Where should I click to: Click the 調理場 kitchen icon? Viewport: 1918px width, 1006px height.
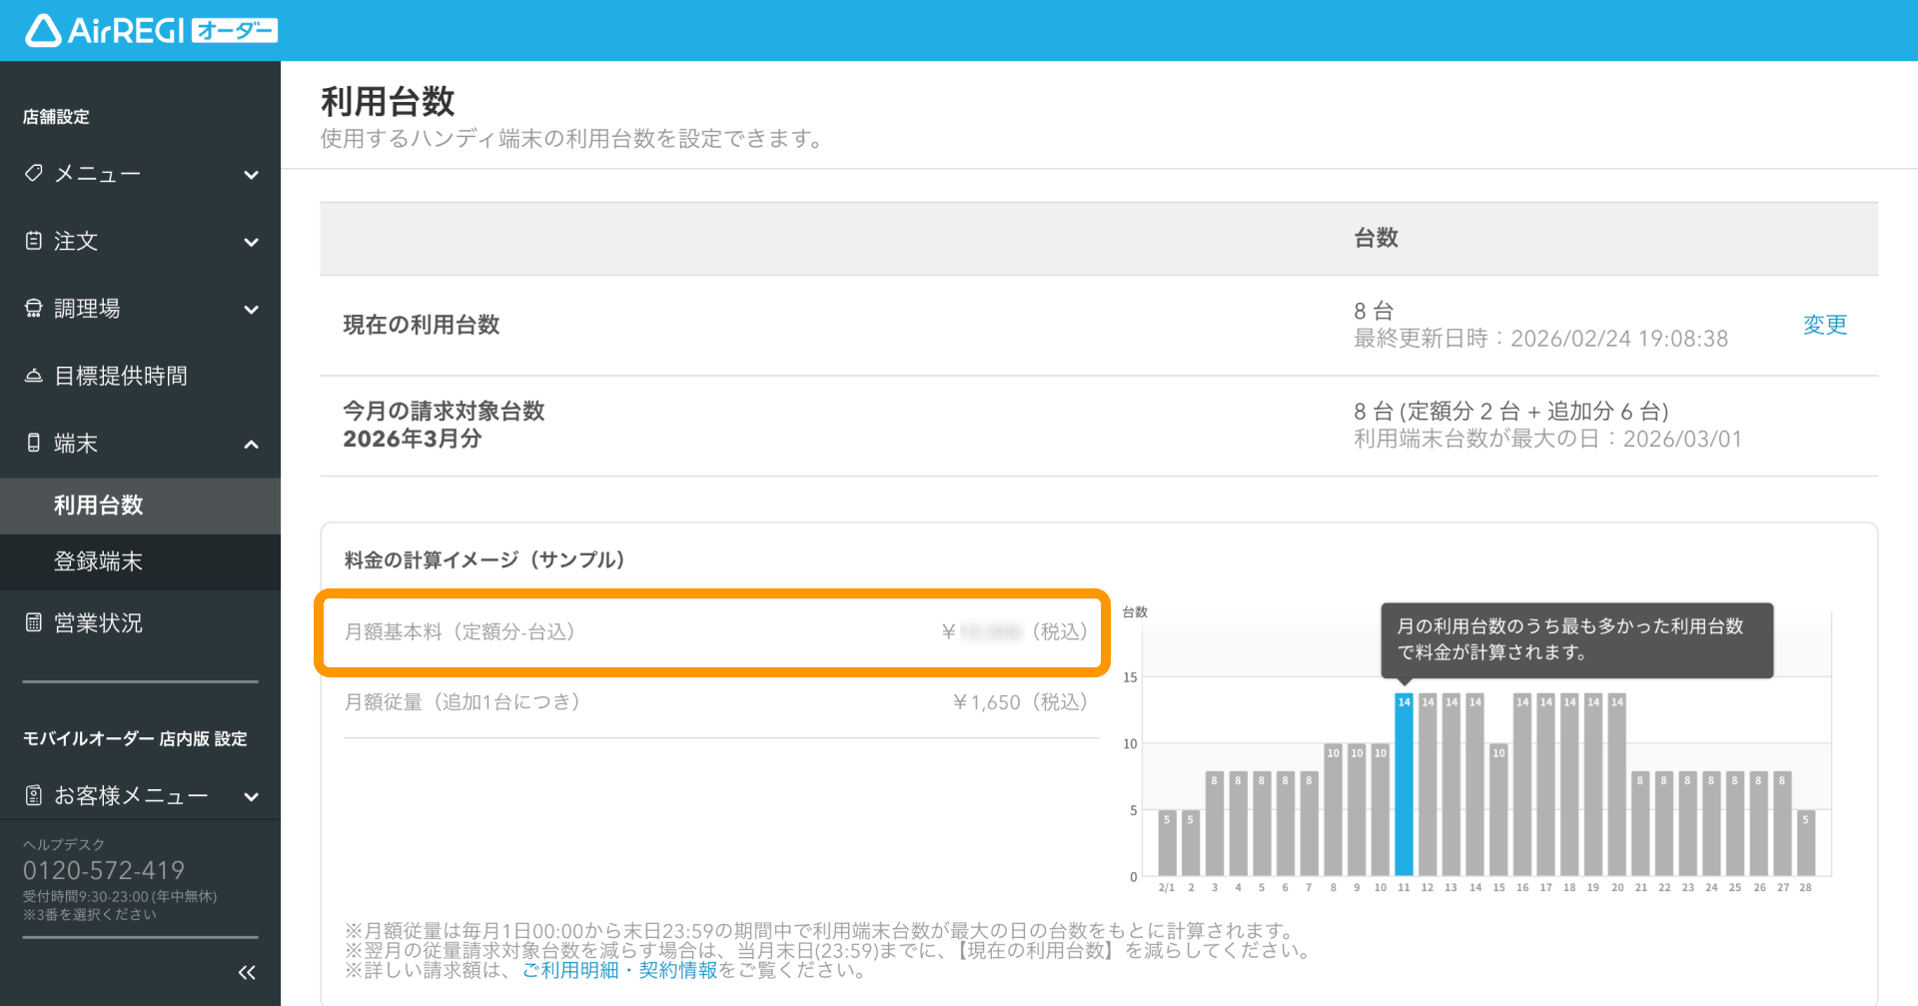tap(34, 308)
